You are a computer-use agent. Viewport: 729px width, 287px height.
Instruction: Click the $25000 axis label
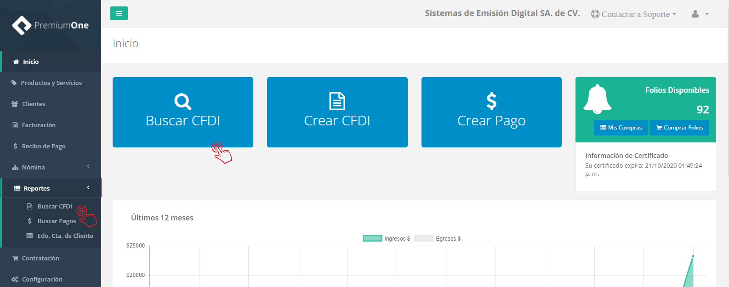point(136,246)
